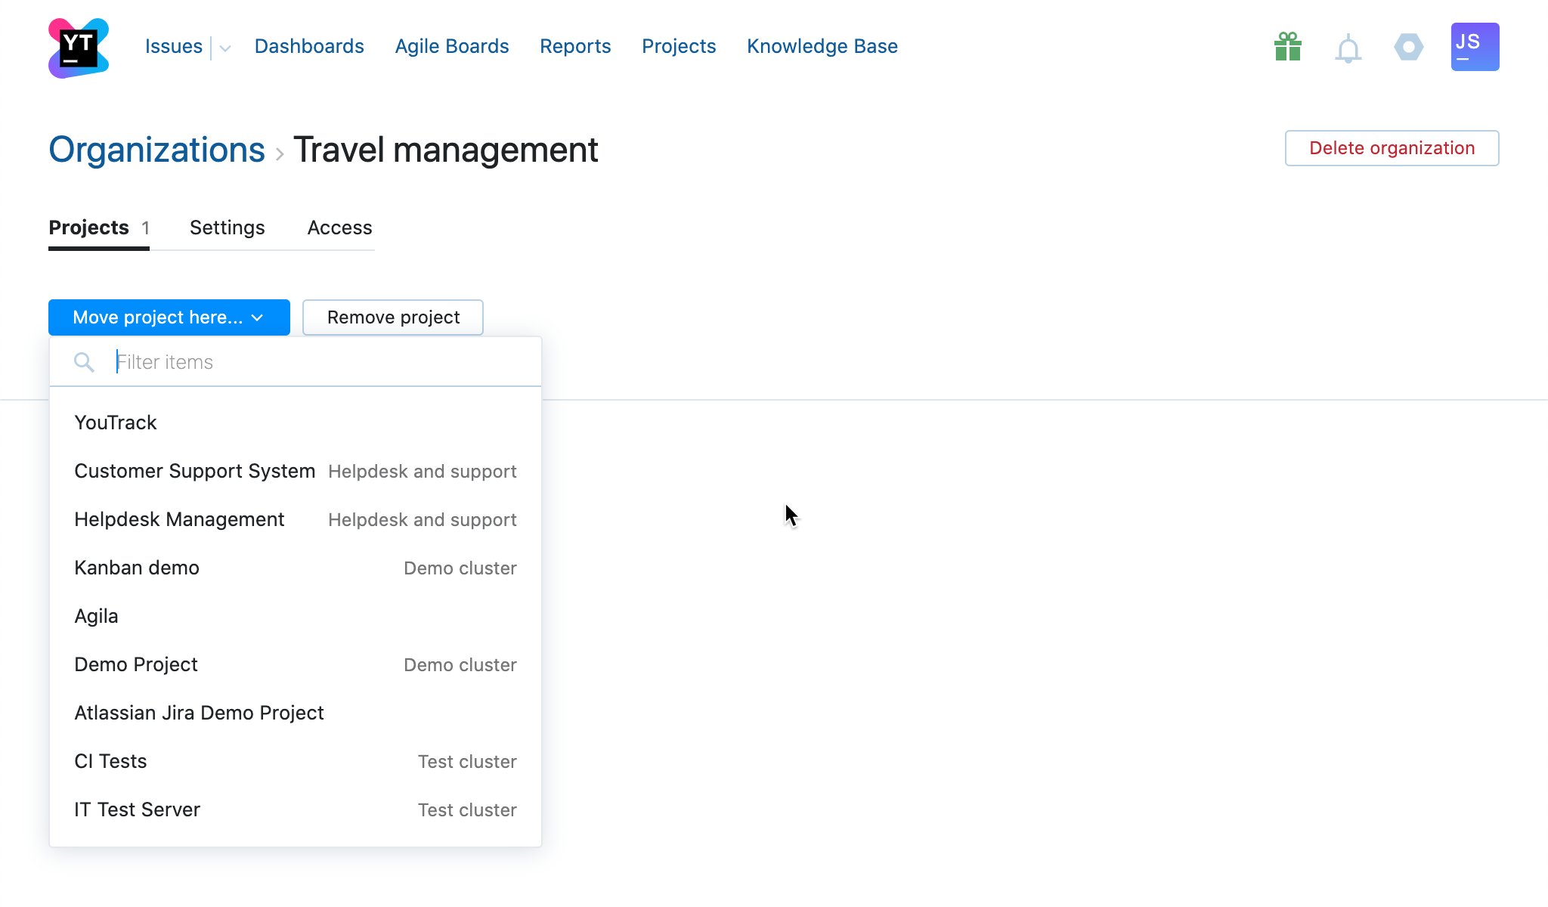Collapse the Move project here dropdown arrow
This screenshot has width=1548, height=907.
[258, 317]
